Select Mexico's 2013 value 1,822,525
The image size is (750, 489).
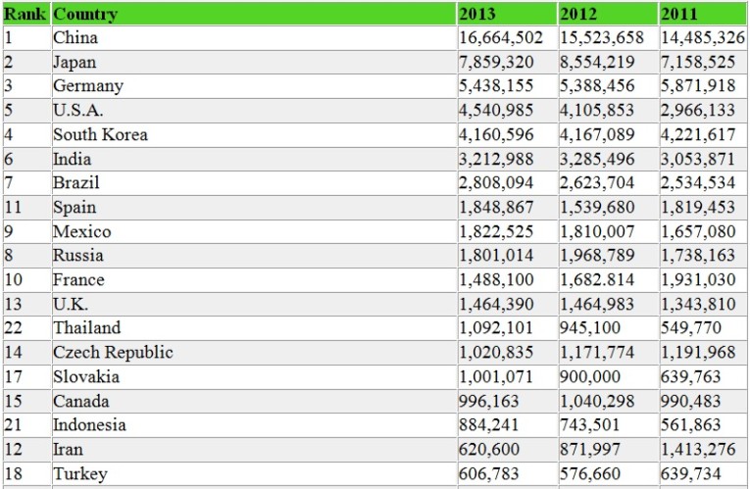[503, 232]
